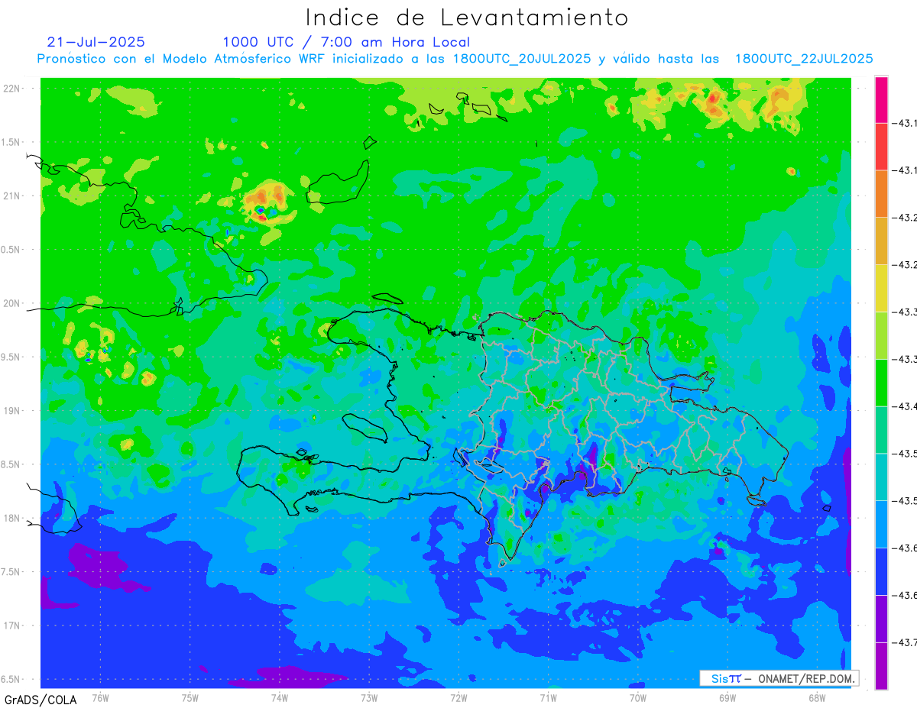
Task: Click the "18N" latitude label
Action: tap(12, 518)
